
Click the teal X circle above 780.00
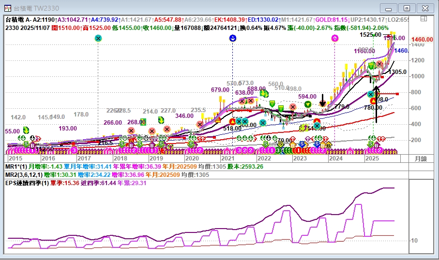click(371, 94)
